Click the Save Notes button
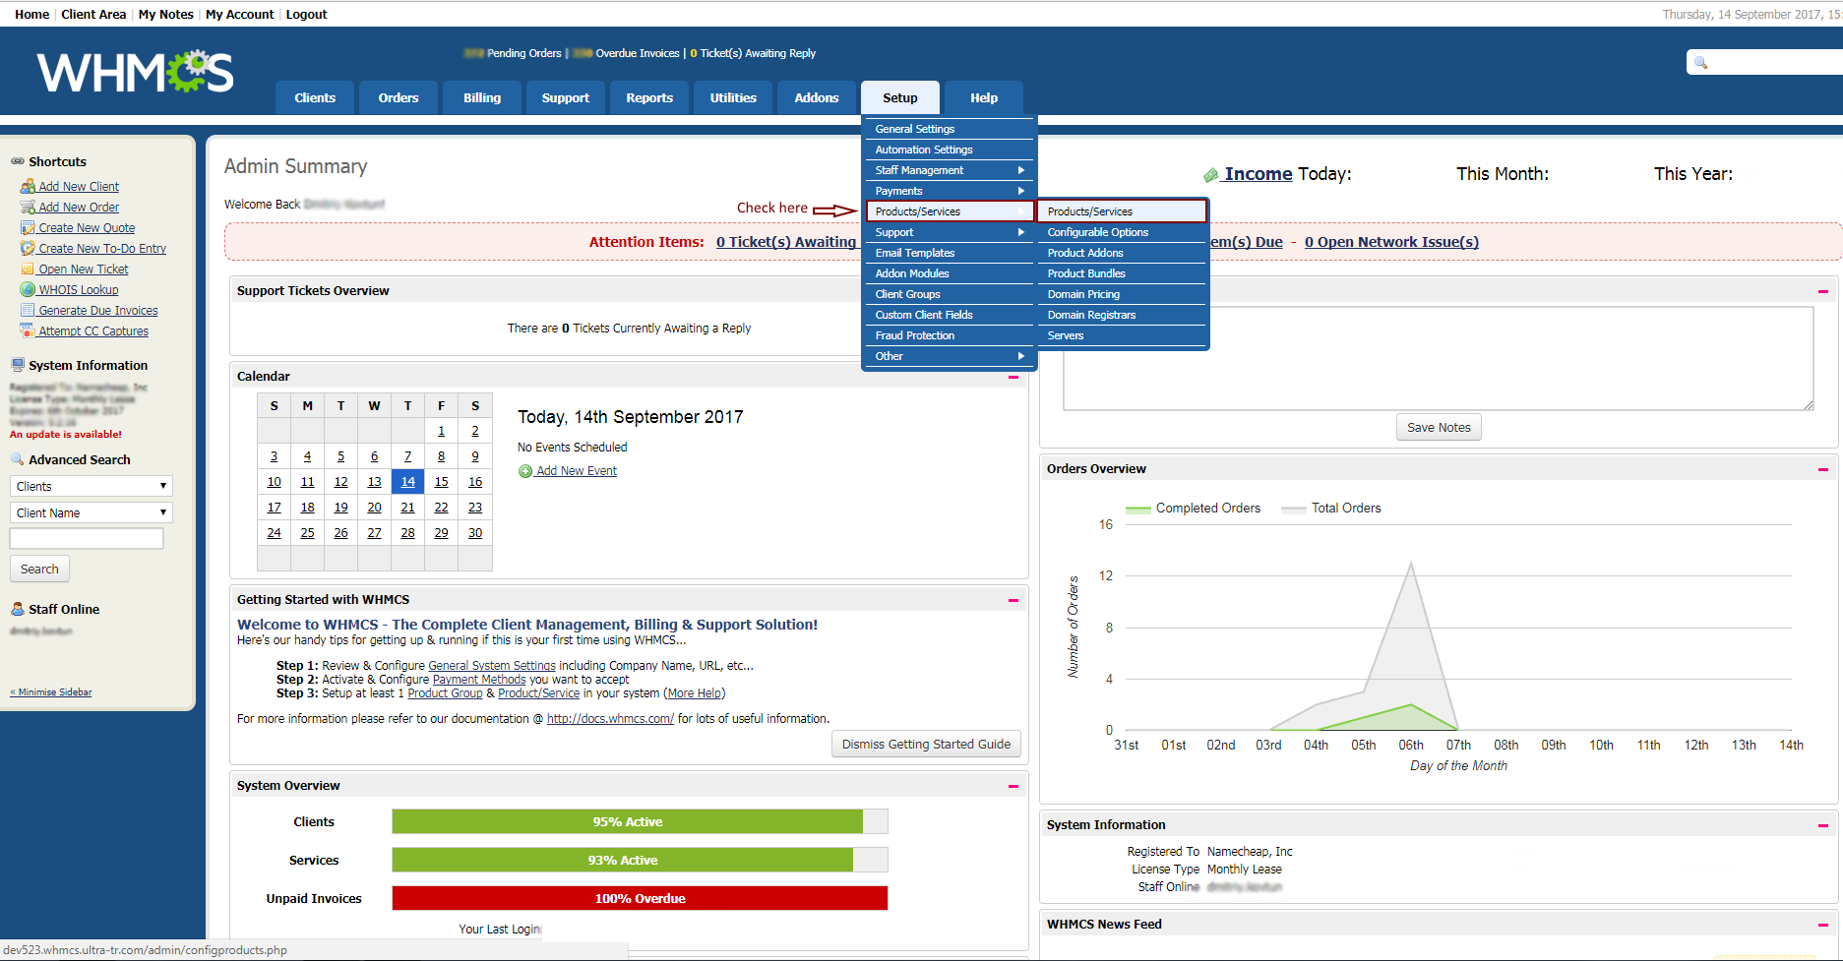The image size is (1843, 961). point(1439,428)
